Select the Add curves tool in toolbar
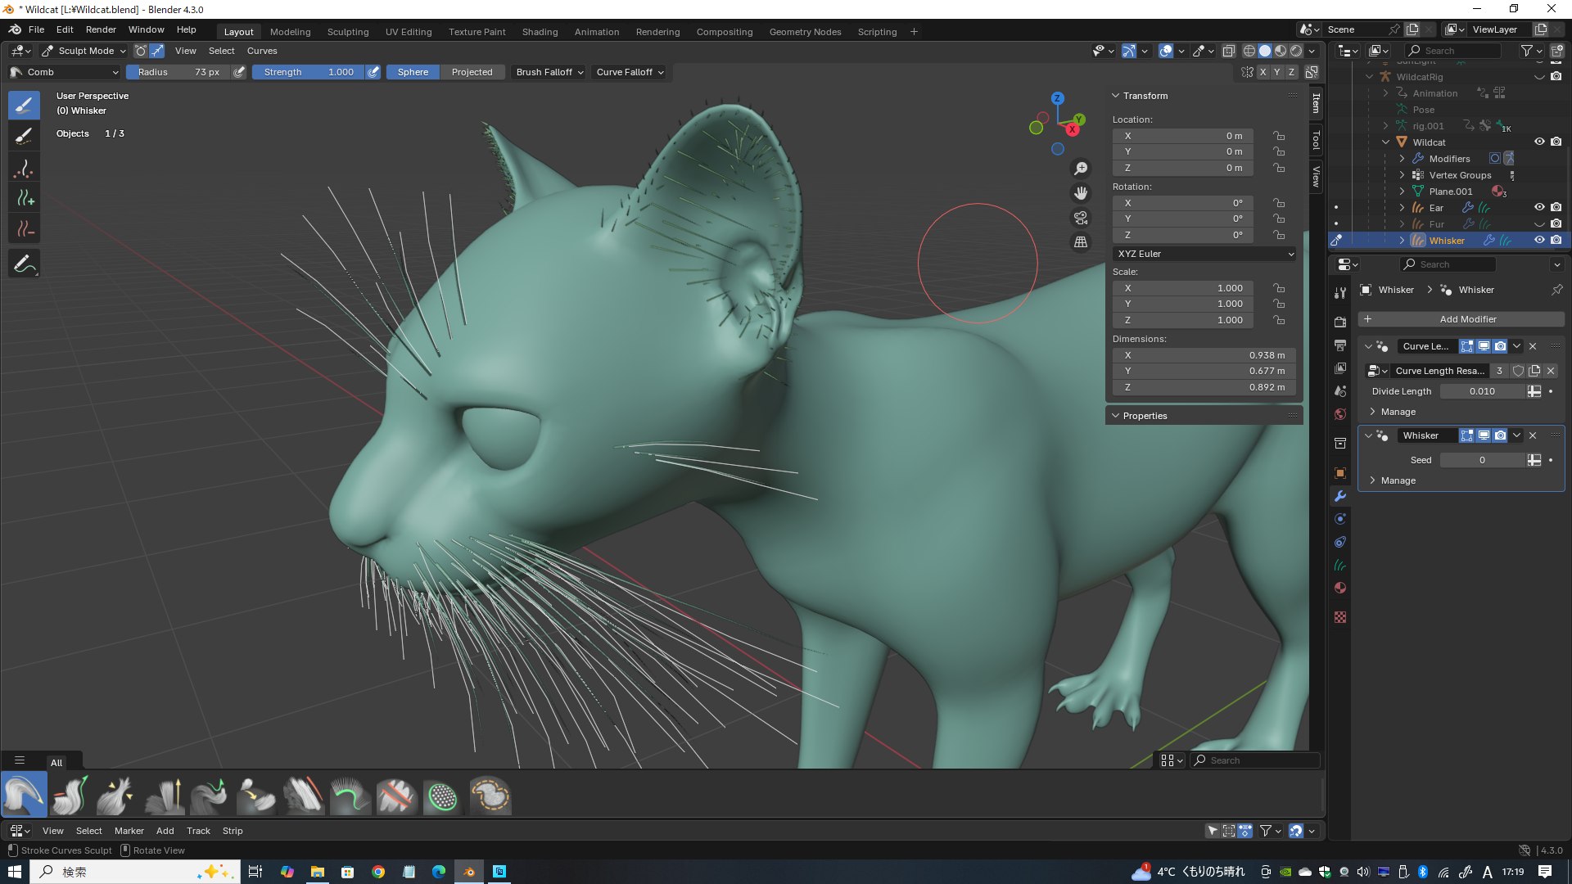The width and height of the screenshot is (1572, 884). click(24, 198)
